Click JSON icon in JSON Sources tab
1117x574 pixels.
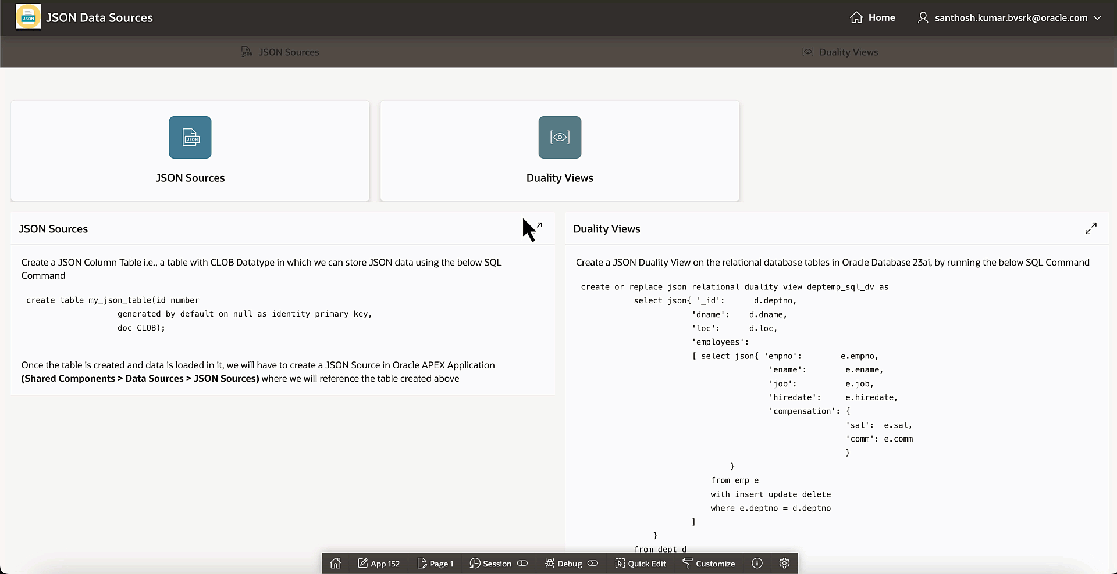coord(247,52)
